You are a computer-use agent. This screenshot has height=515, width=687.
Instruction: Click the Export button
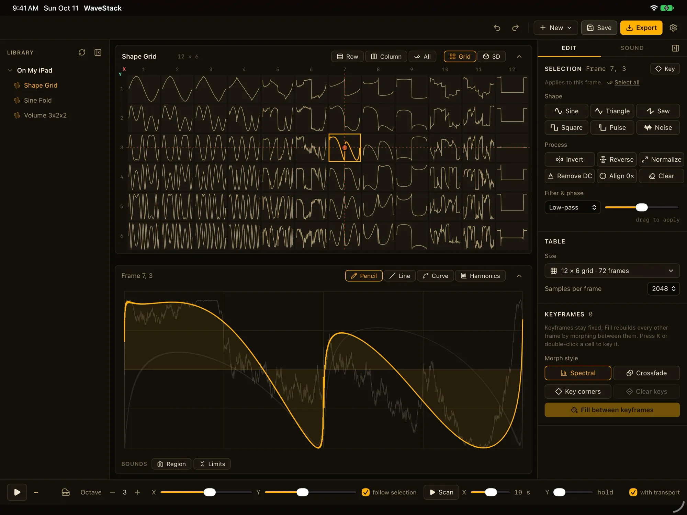tap(641, 28)
